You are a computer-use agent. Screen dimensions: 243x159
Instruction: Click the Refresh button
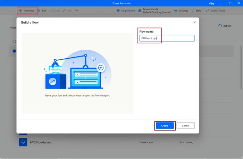(225, 26)
